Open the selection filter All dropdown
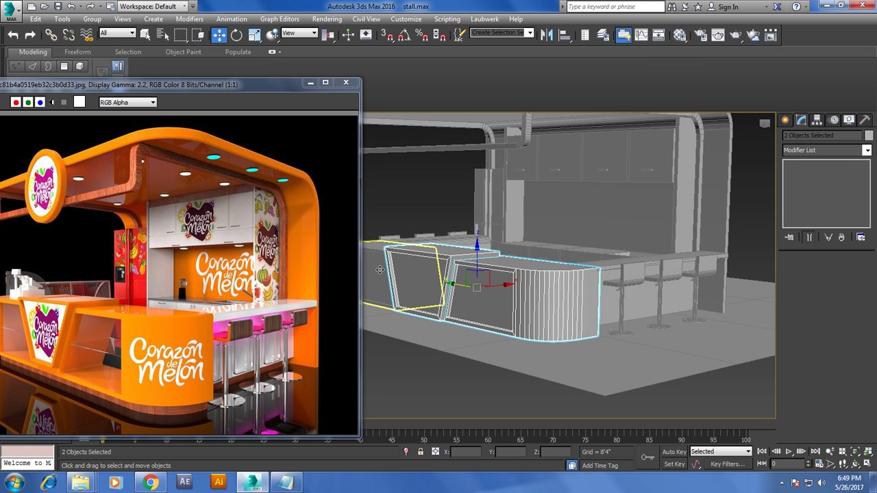The image size is (877, 493). [117, 33]
